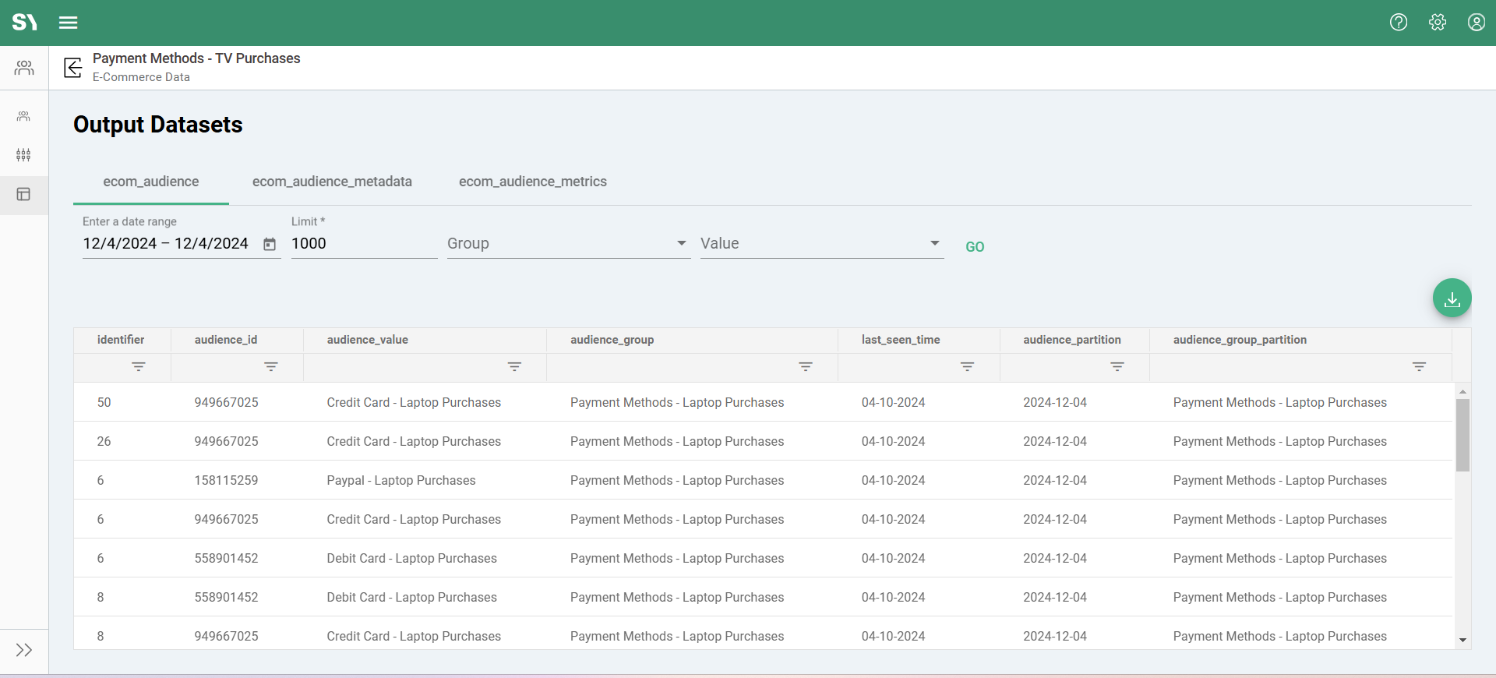Open the settings gear icon
Screen dimensions: 1496x678
click(x=1438, y=23)
